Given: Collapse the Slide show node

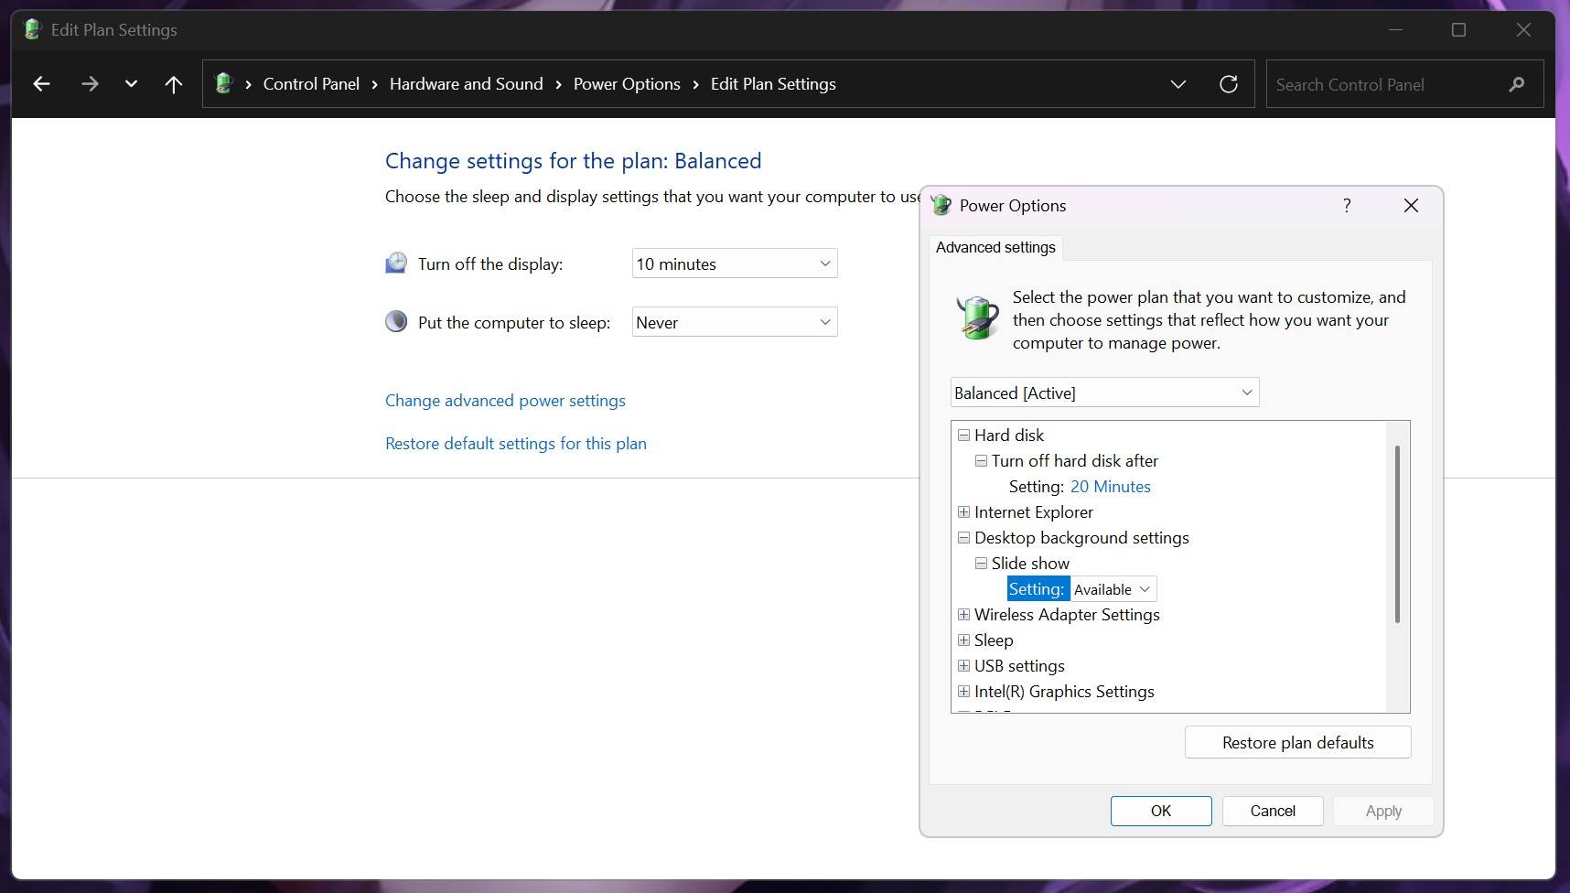Looking at the screenshot, I should [x=981, y=564].
